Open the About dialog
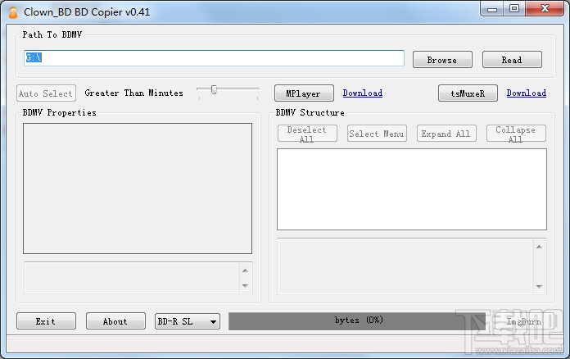The height and width of the screenshot is (359, 570). coord(115,321)
